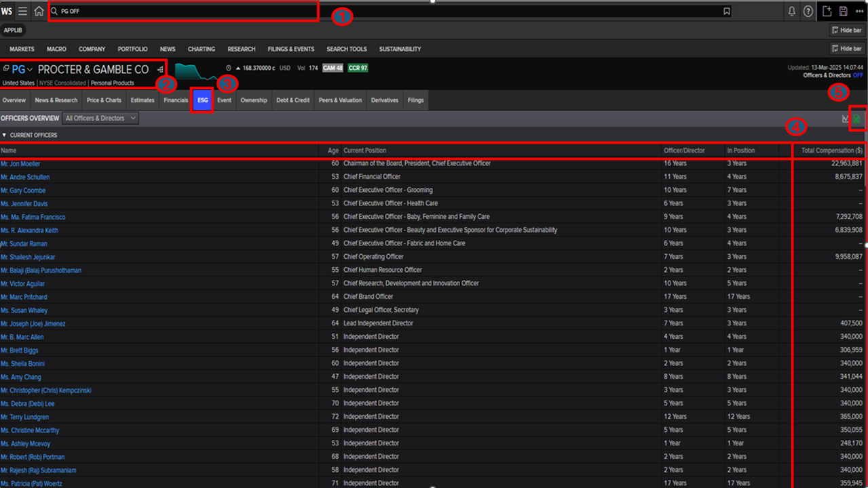Open the help question-mark icon
The image size is (868, 488).
click(x=808, y=12)
